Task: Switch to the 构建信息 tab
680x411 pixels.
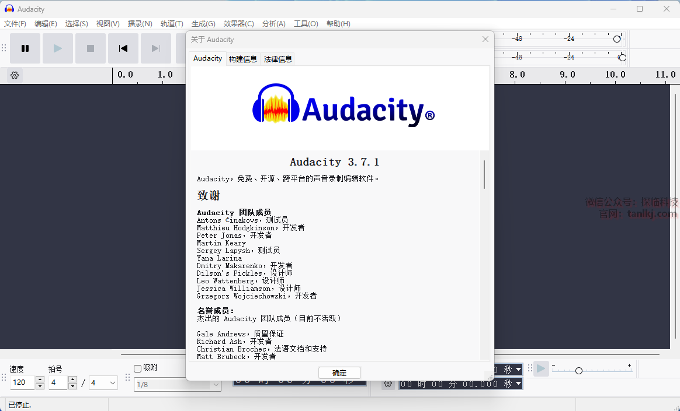Action: click(x=243, y=59)
